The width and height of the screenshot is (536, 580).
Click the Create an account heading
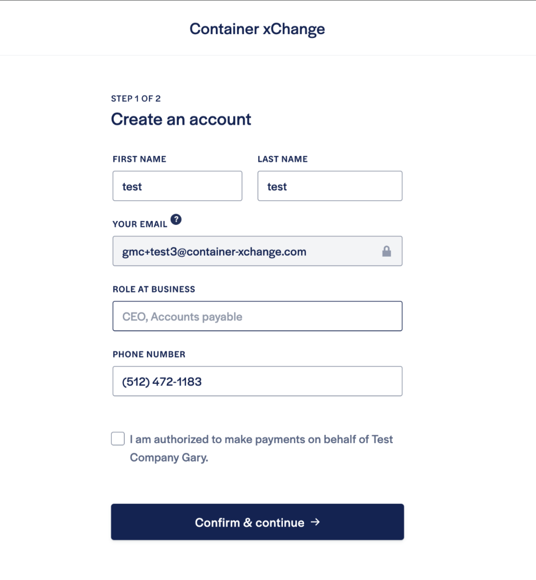[x=181, y=119]
